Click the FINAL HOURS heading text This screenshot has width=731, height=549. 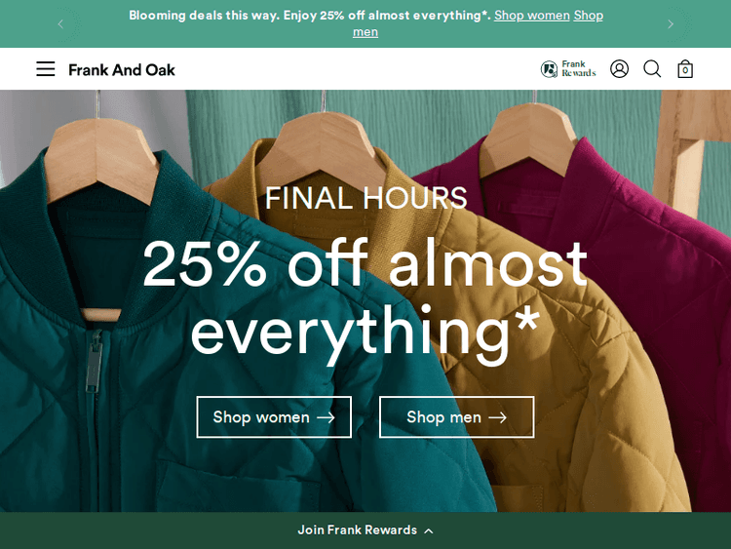click(365, 198)
